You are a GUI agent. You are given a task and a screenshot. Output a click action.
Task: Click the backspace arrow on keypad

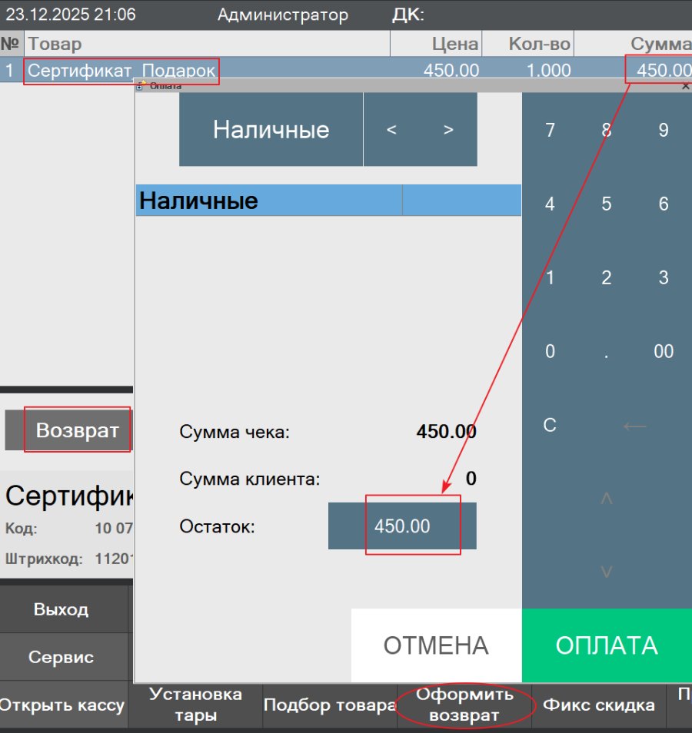coord(635,426)
